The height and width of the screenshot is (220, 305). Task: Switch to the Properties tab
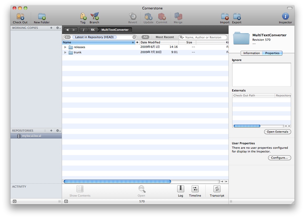[x=272, y=53]
